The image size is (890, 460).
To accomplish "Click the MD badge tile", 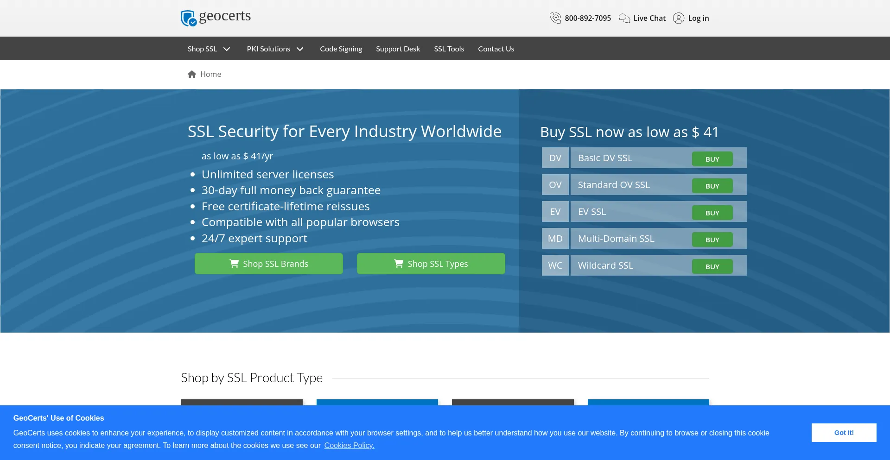I will [x=555, y=239].
